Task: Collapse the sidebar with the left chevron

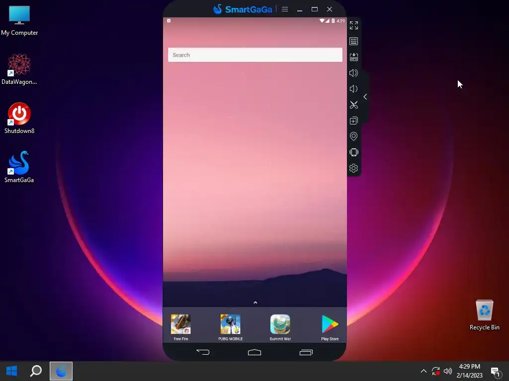Action: point(365,97)
